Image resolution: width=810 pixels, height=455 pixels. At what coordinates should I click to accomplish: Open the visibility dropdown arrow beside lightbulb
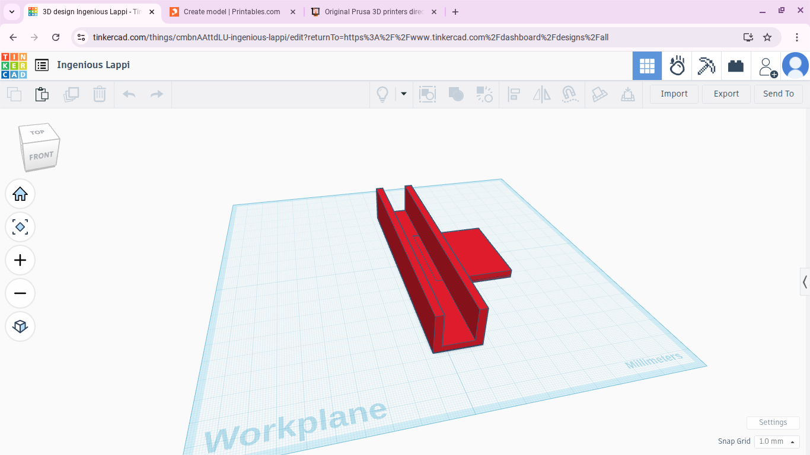(x=404, y=94)
